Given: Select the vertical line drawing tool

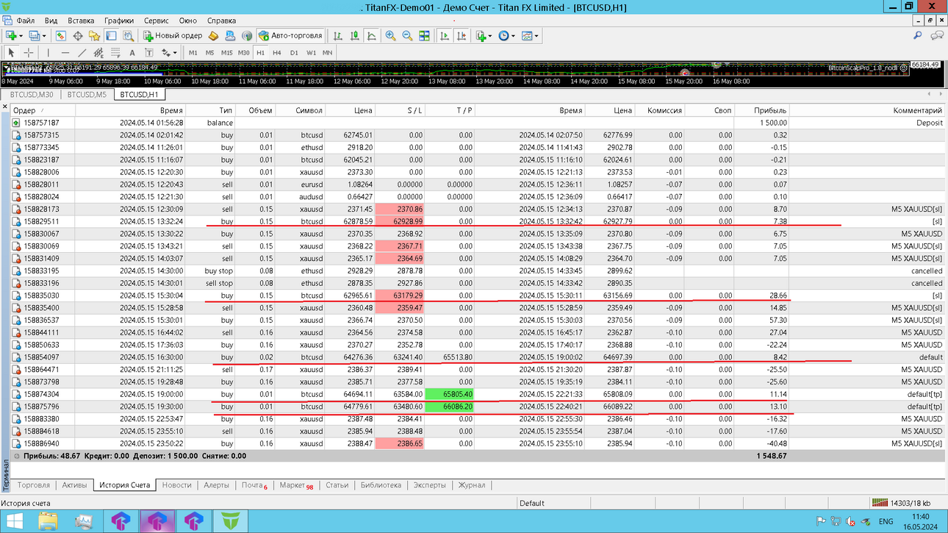Looking at the screenshot, I should click(x=49, y=53).
